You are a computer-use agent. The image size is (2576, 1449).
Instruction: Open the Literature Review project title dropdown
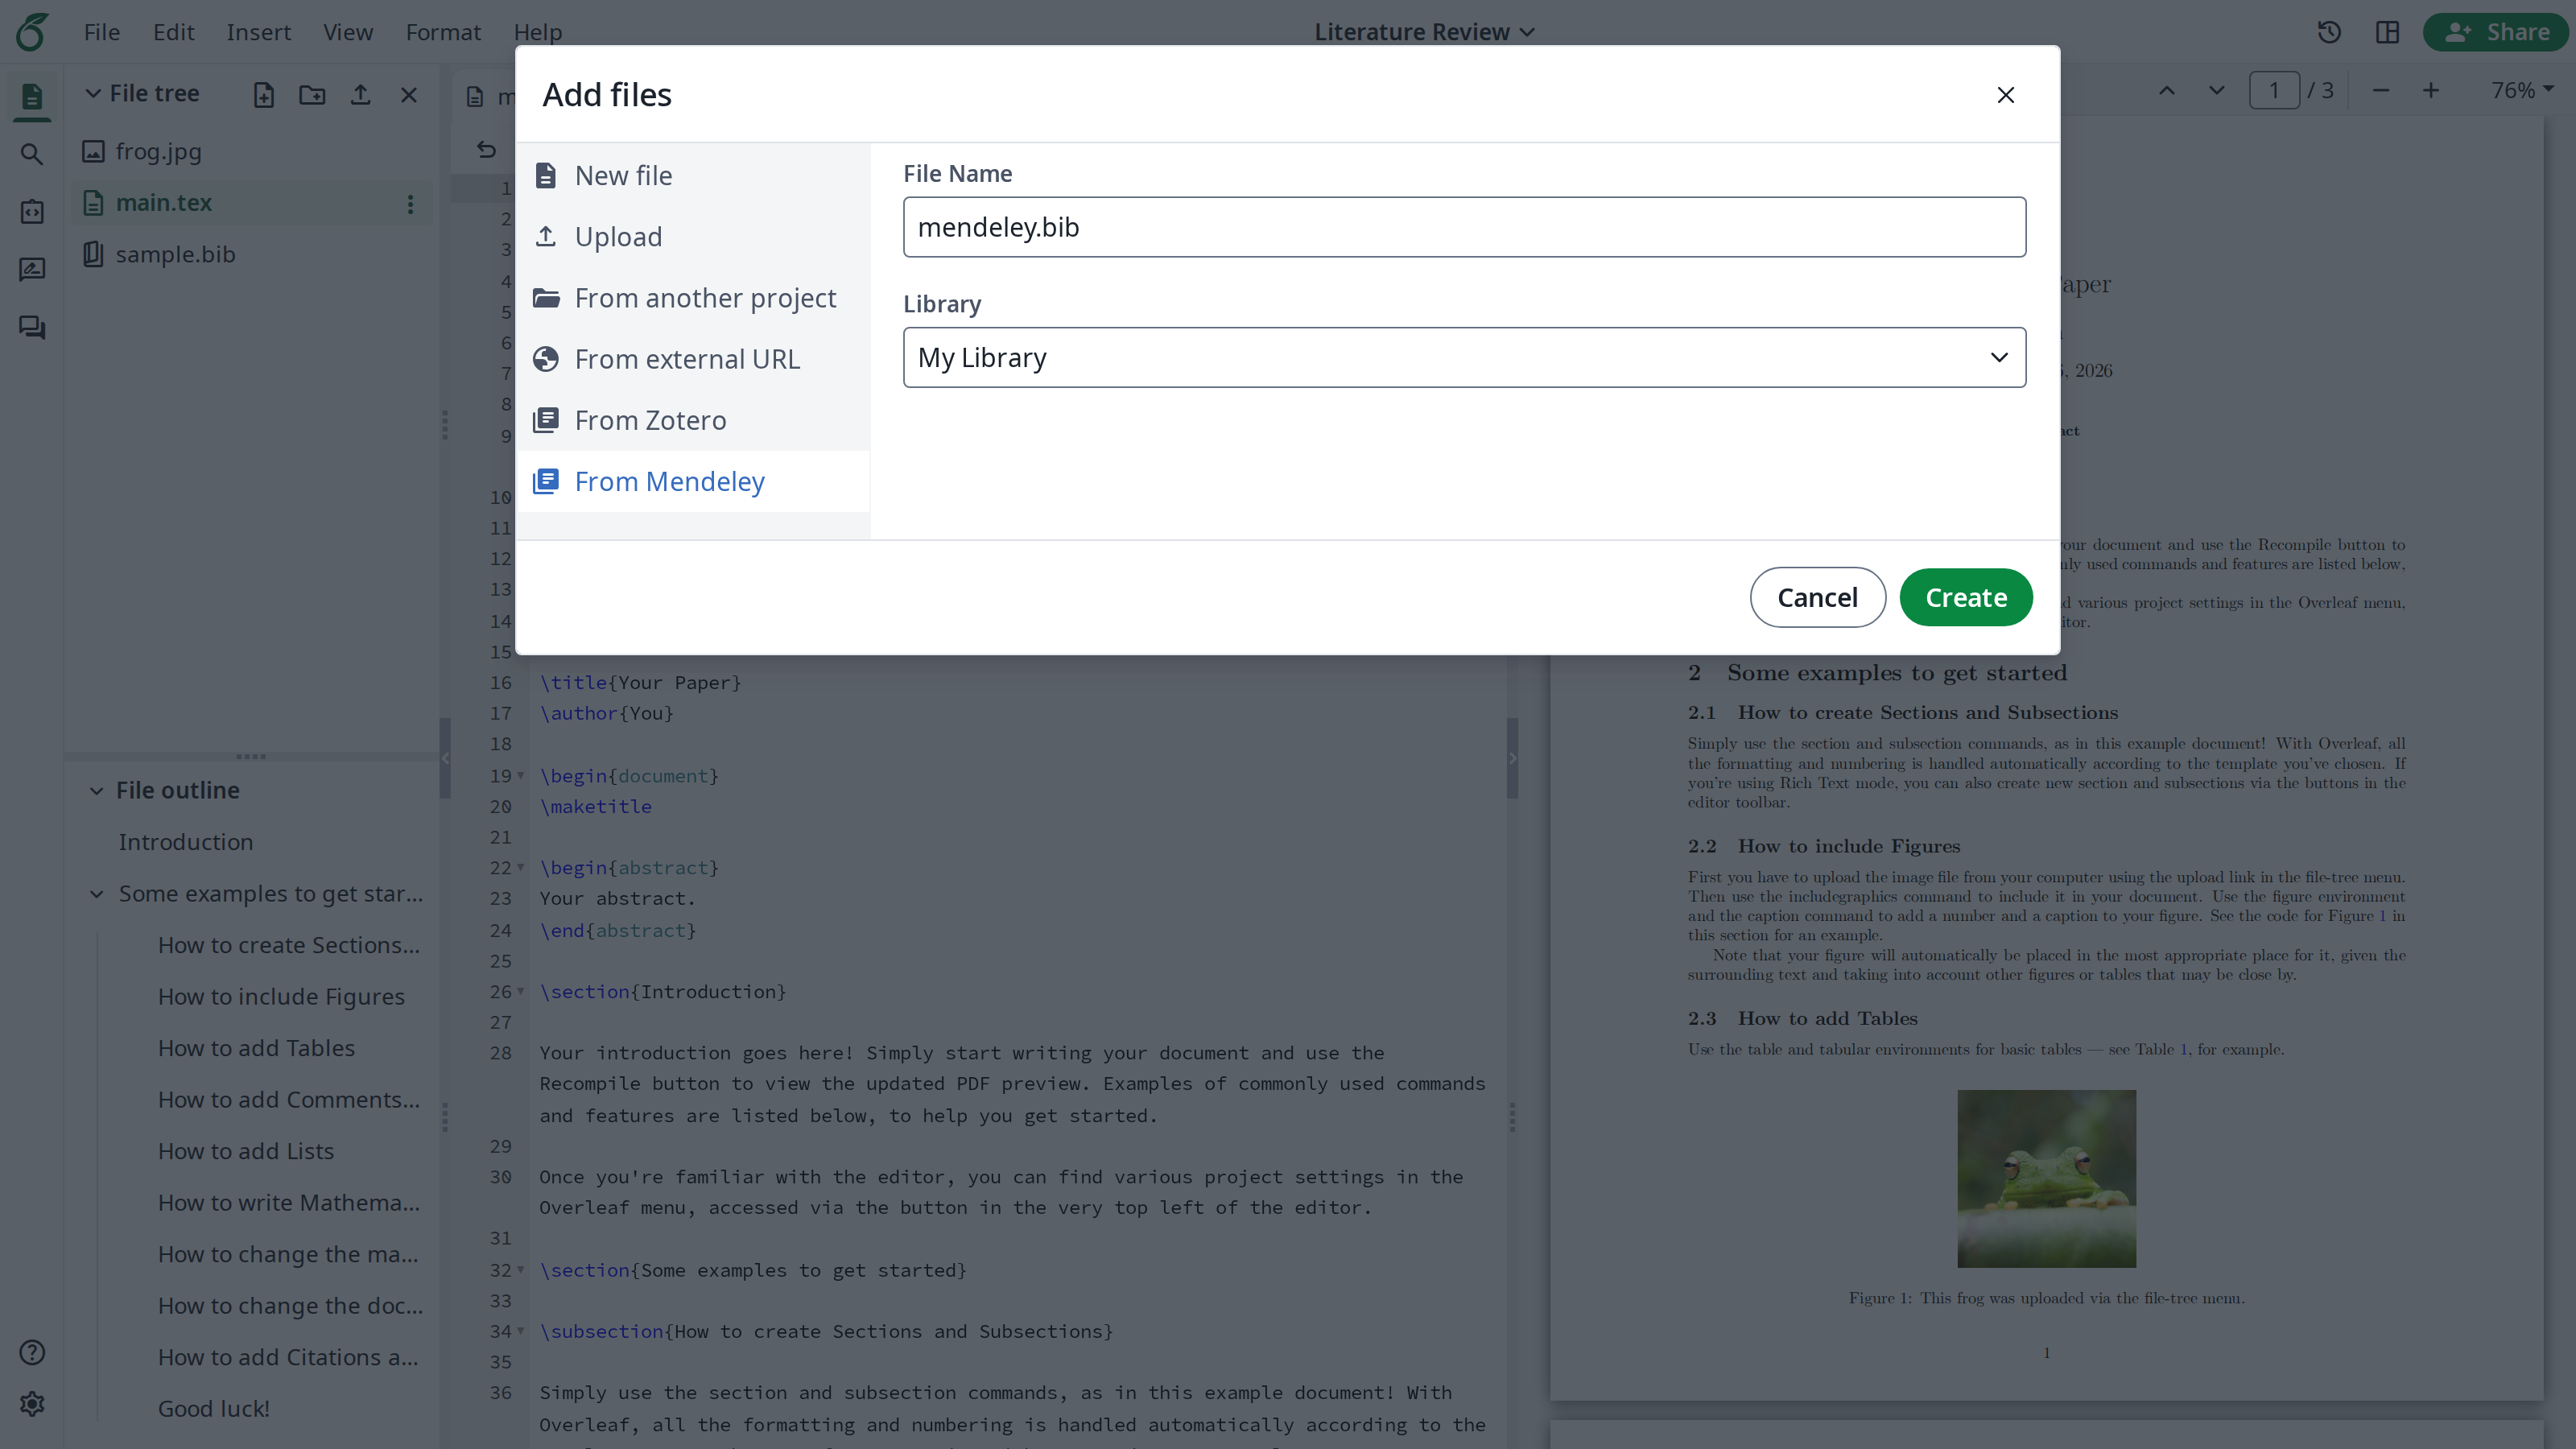1424,32
